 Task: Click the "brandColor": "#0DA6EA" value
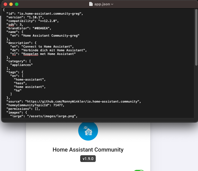(x=41, y=28)
